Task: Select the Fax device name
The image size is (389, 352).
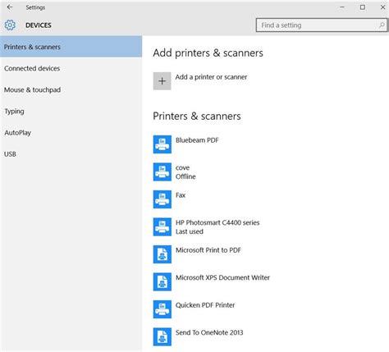Action: click(x=181, y=195)
